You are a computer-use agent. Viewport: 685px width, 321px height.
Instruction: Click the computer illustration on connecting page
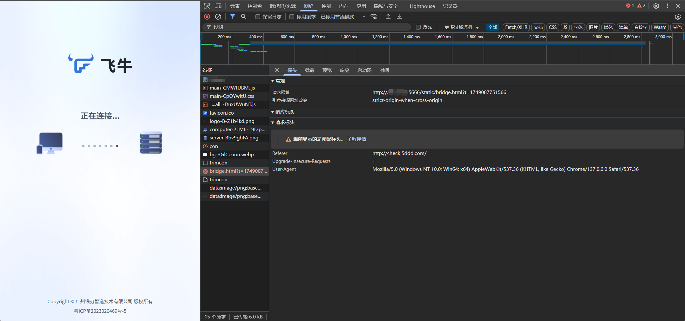tap(50, 143)
